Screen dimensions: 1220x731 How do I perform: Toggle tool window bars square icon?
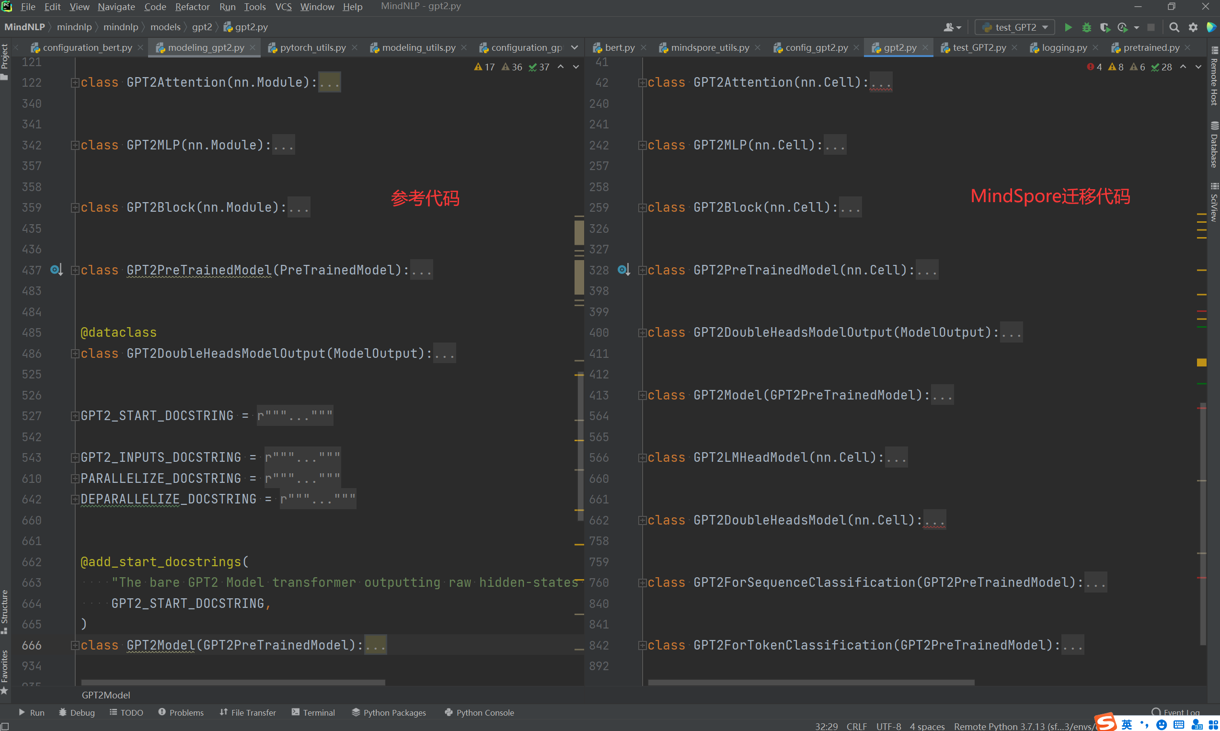coord(4,727)
